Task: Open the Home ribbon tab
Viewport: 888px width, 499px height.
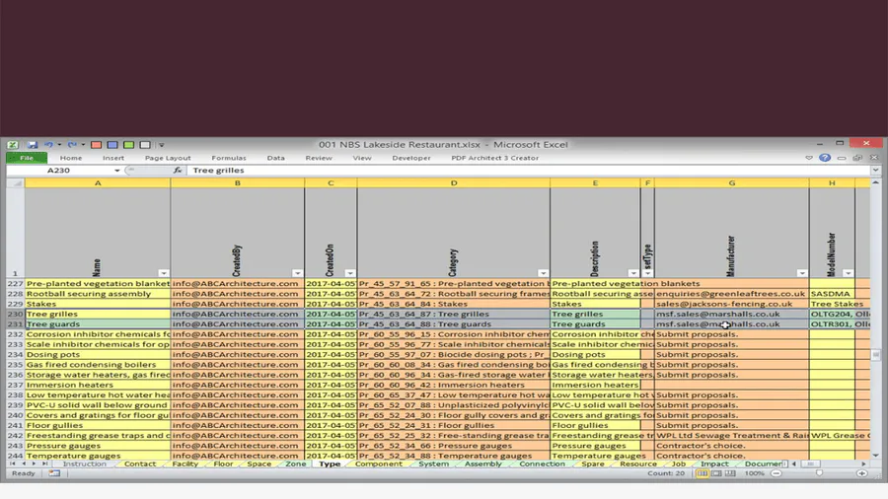Action: [71, 158]
